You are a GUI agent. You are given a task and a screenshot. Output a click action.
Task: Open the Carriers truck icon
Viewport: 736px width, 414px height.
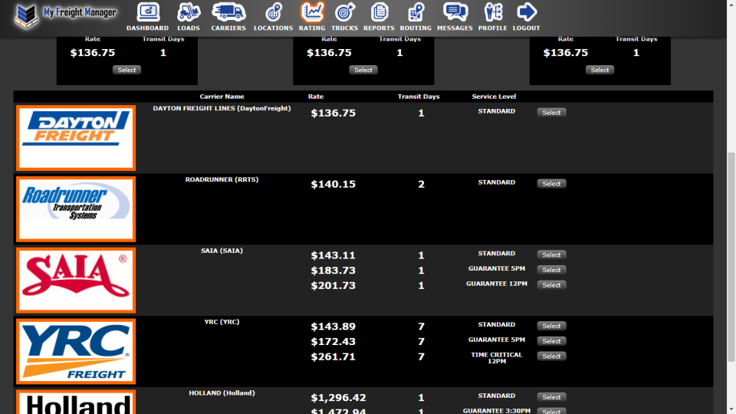pyautogui.click(x=228, y=12)
